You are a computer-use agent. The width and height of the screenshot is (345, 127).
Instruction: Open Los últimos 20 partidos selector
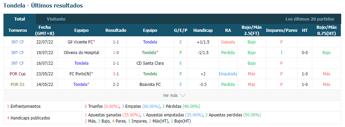coord(310,19)
